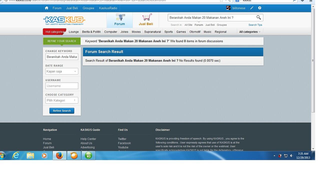
Task: Show hidden tray icons arrow
Action: 274,156
